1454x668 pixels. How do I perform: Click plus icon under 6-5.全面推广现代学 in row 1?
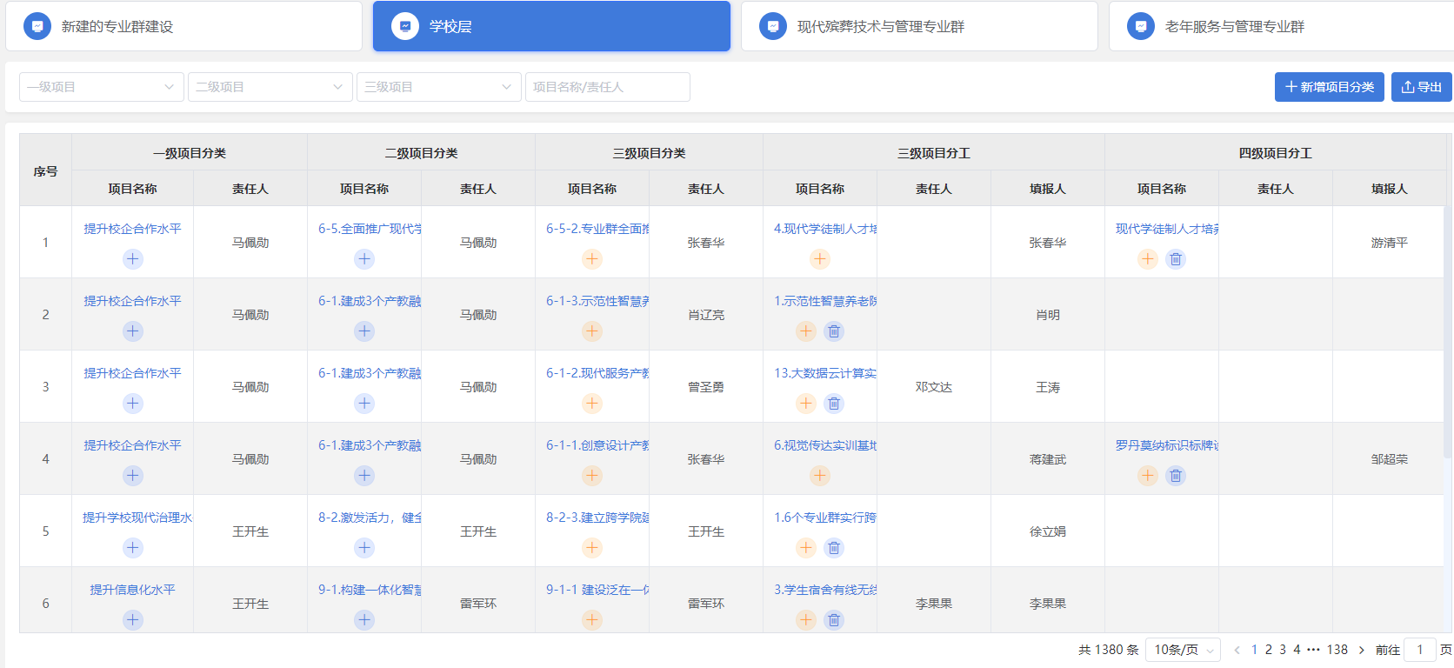pyautogui.click(x=364, y=259)
